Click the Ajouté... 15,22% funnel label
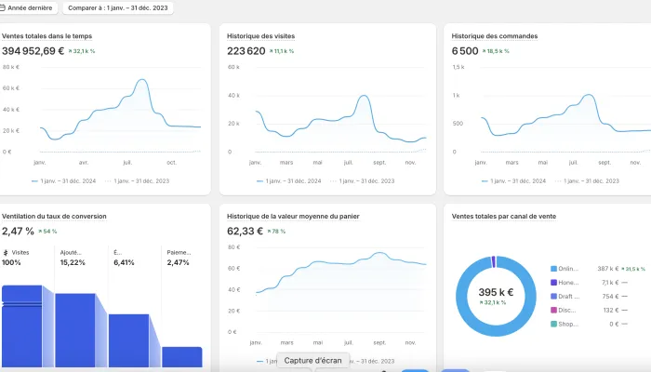Viewport: 651px width, 372px height. pyautogui.click(x=73, y=258)
